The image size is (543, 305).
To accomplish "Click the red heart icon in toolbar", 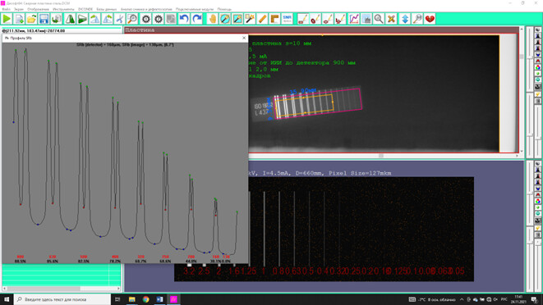I will click(x=430, y=19).
